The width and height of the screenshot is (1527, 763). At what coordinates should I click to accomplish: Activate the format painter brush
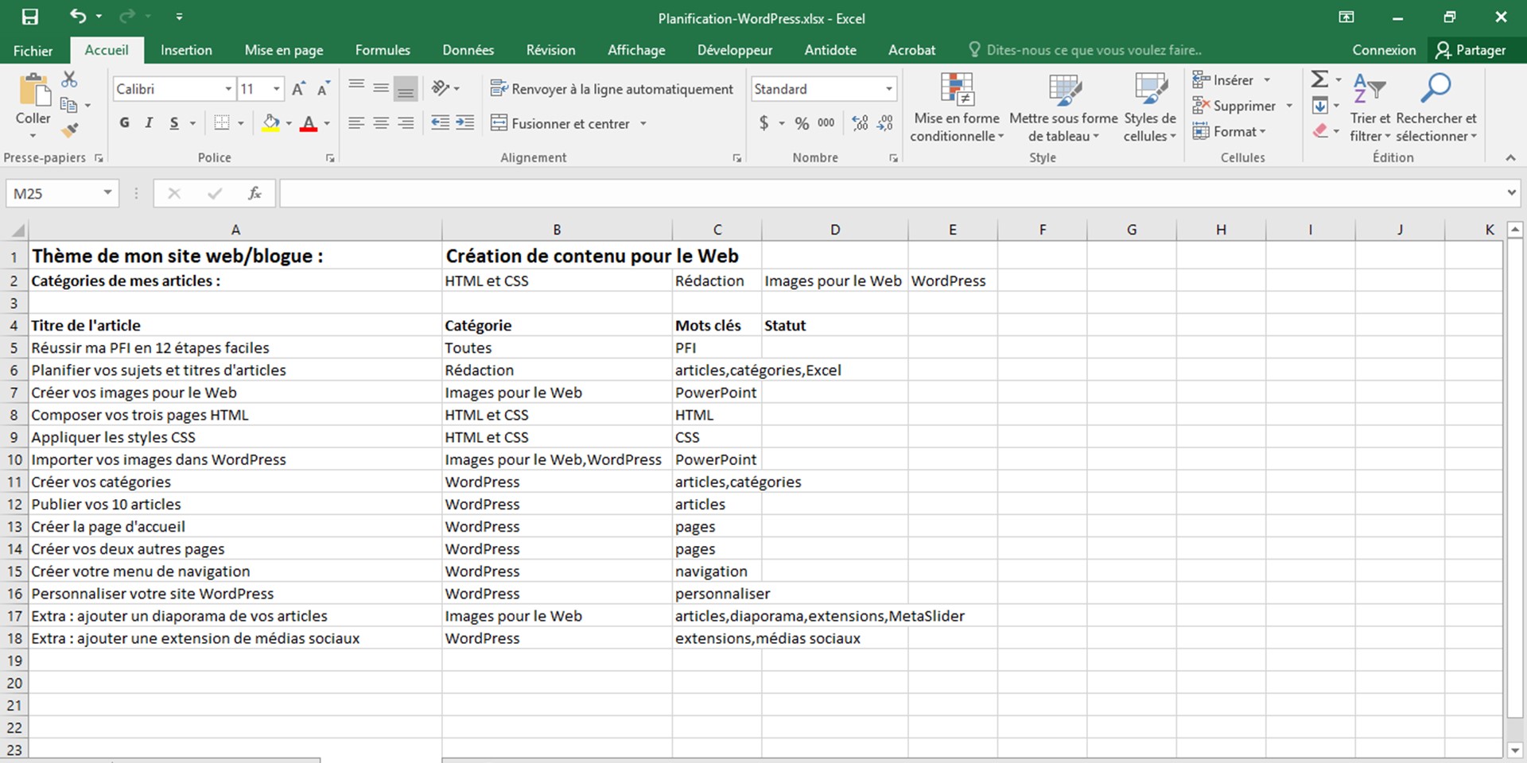point(70,130)
